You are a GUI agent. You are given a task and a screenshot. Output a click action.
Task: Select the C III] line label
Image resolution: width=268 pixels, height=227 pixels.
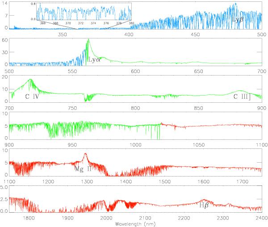[x=241, y=96]
